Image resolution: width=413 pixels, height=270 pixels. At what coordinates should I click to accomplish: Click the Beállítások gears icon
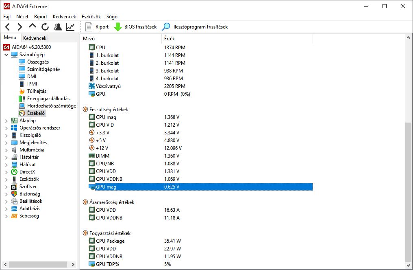pos(14,201)
